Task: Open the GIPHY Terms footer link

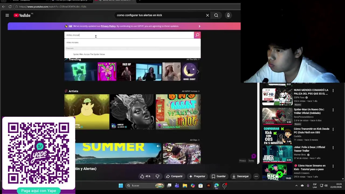Action: [x=251, y=161]
